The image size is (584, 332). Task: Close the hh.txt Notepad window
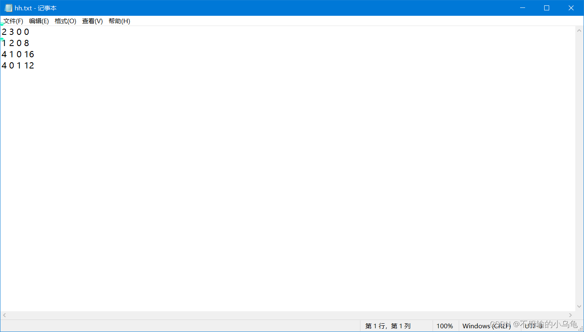coord(571,8)
